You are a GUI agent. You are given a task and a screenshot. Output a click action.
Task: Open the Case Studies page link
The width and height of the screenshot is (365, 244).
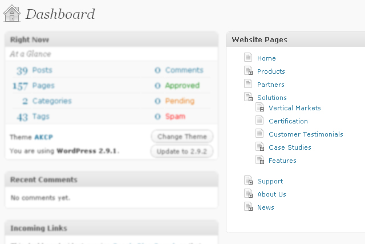(290, 147)
